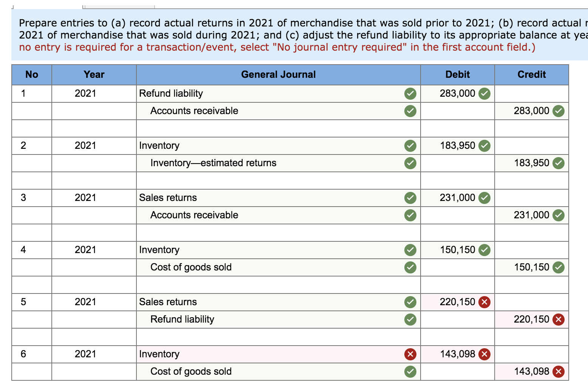This screenshot has height=383, width=588.
Task: Edit incorrect credit amount 220,150
Action: tap(532, 319)
